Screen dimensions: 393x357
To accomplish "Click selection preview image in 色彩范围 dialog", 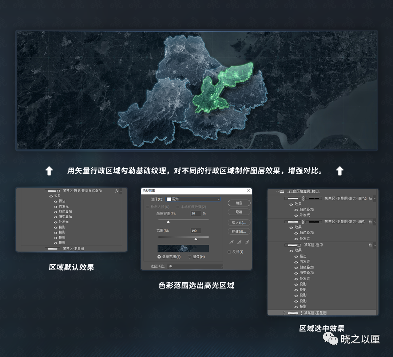I will [x=183, y=248].
